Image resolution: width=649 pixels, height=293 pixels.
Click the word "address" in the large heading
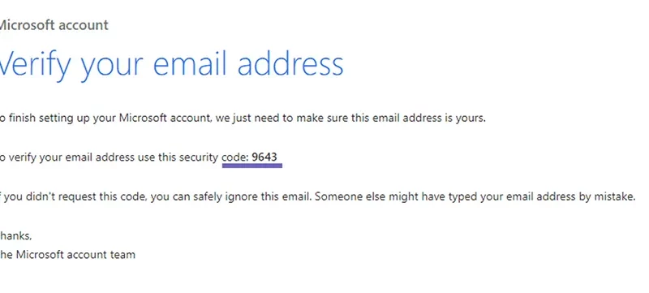pyautogui.click(x=290, y=64)
